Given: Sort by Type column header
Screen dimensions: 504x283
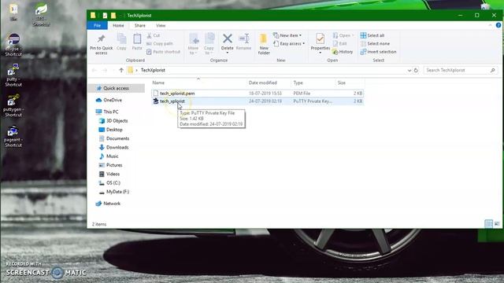Looking at the screenshot, I should (x=298, y=83).
